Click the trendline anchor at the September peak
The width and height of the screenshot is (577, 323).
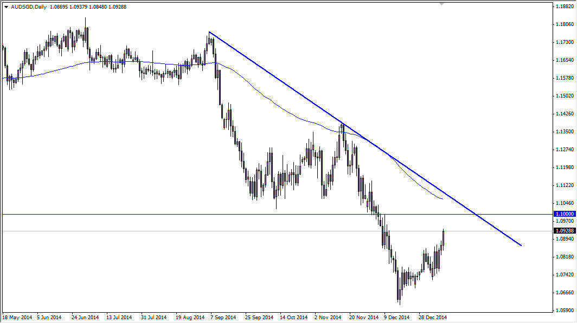[209, 32]
